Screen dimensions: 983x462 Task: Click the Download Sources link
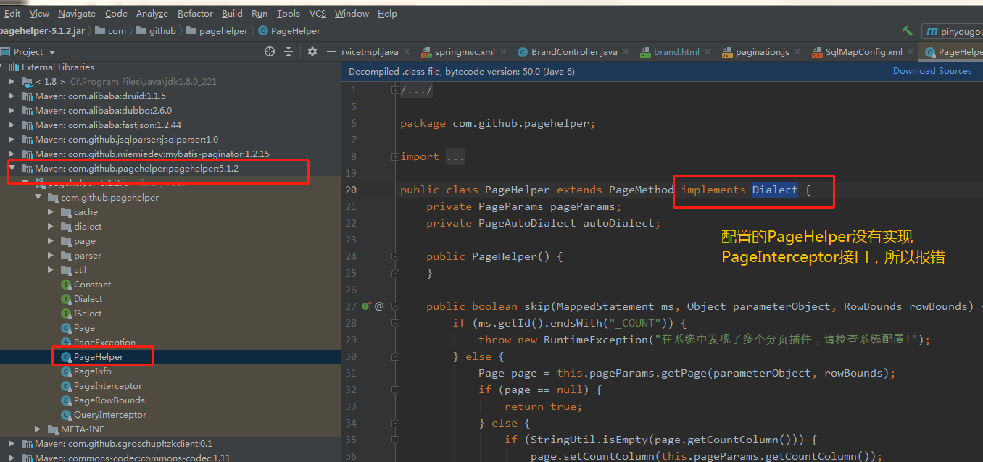pyautogui.click(x=932, y=71)
